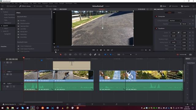Switch to the Color page tab

104,104
